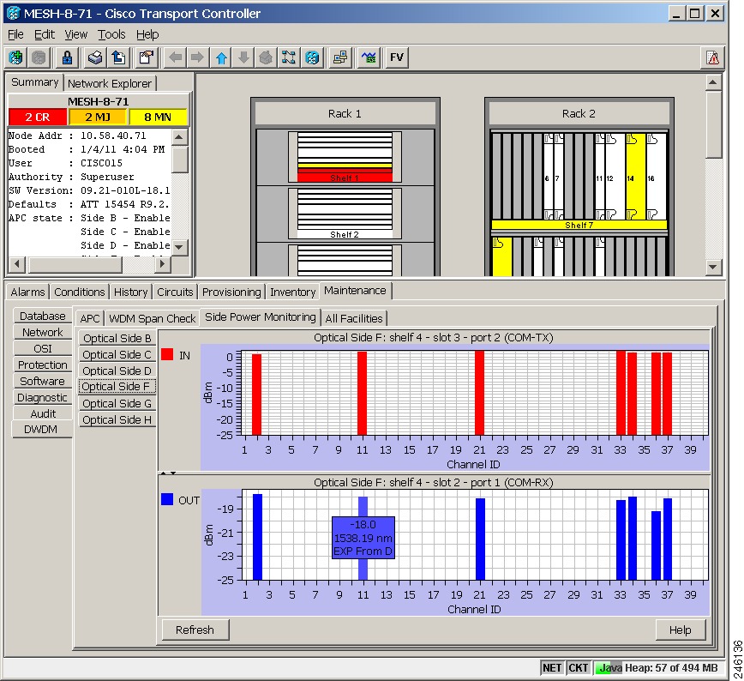
Task: Open the File menu
Action: pos(15,34)
